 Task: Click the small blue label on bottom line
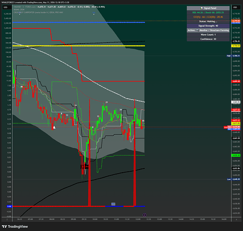(x=113, y=204)
